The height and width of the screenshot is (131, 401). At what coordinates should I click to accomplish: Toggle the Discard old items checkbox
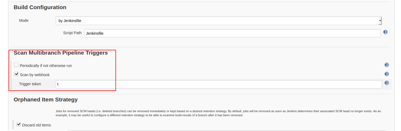coord(19,124)
